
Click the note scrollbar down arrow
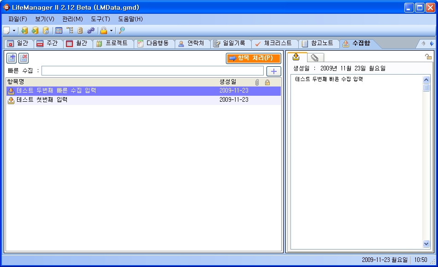click(426, 244)
